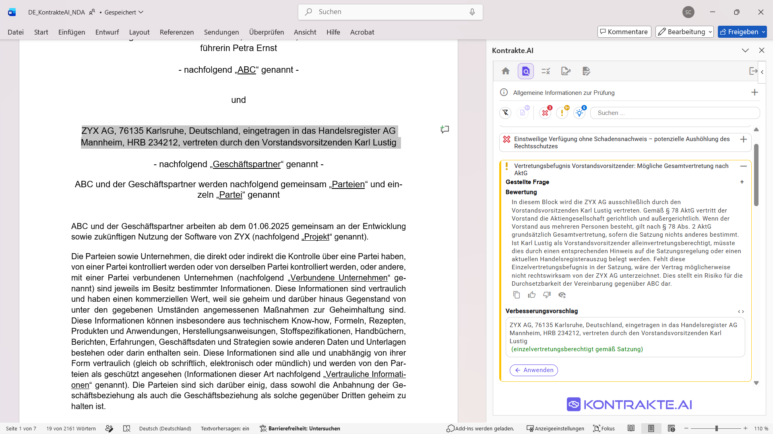Collapse the Vertretungsbefugnis Vorstandsvorsitzender finding
Image resolution: width=773 pixels, height=434 pixels.
pyautogui.click(x=744, y=166)
